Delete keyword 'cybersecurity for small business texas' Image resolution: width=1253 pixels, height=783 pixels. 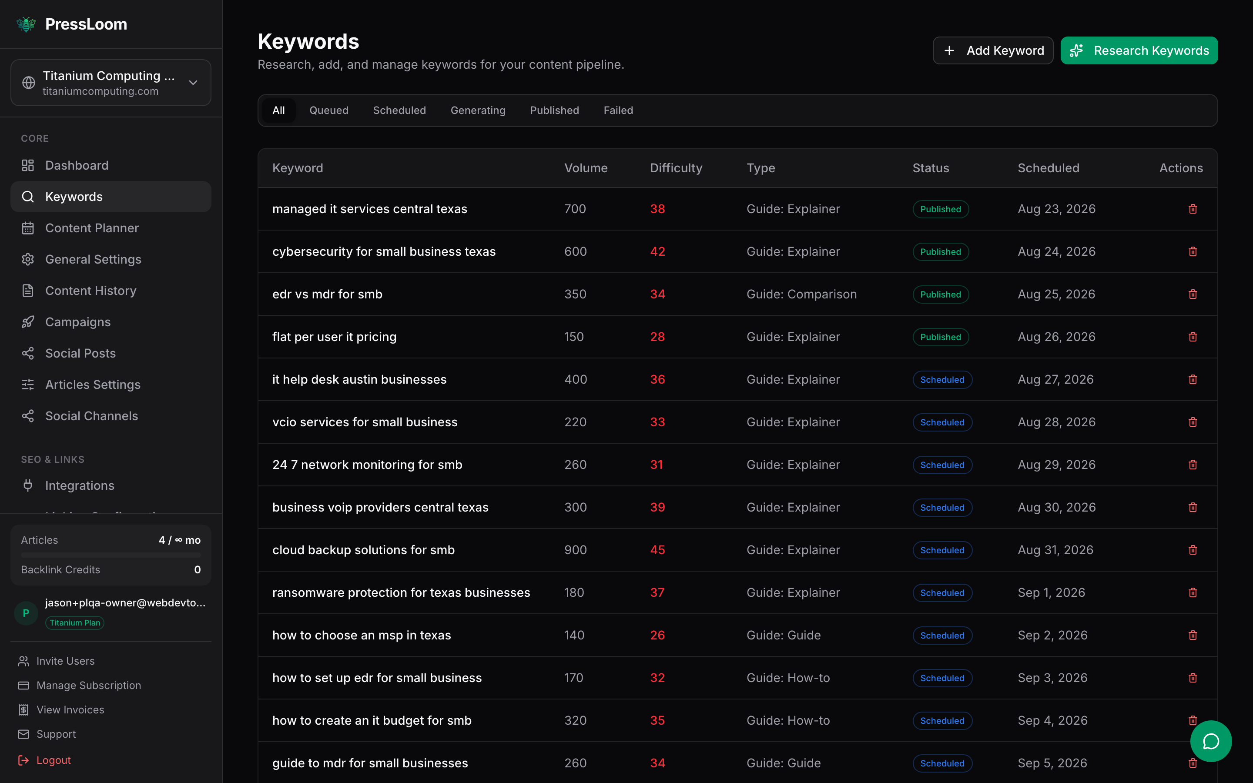(x=1193, y=252)
